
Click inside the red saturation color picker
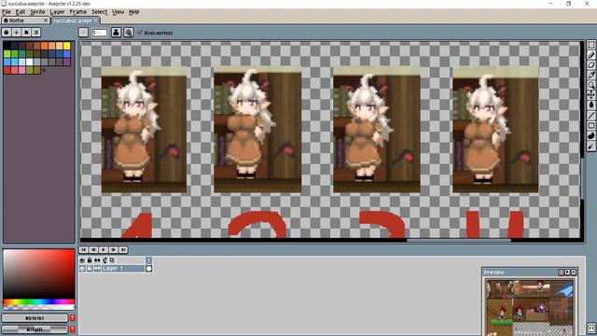pyautogui.click(x=39, y=273)
